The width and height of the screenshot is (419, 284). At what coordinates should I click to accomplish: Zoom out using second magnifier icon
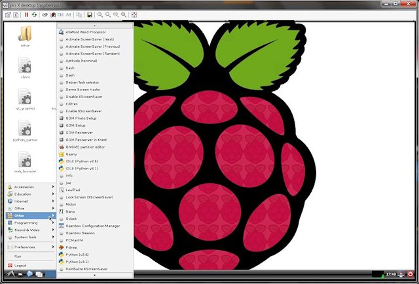coord(107,15)
